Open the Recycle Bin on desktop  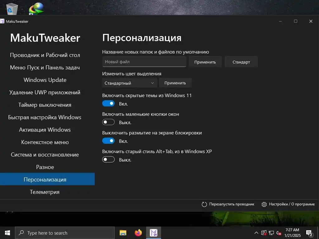tap(12, 9)
